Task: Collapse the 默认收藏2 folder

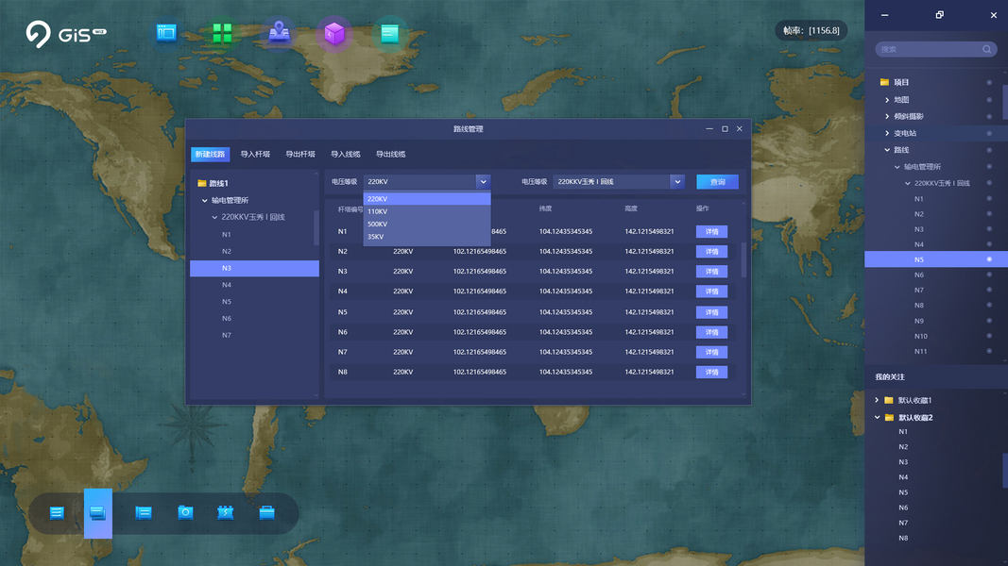Action: coord(877,417)
